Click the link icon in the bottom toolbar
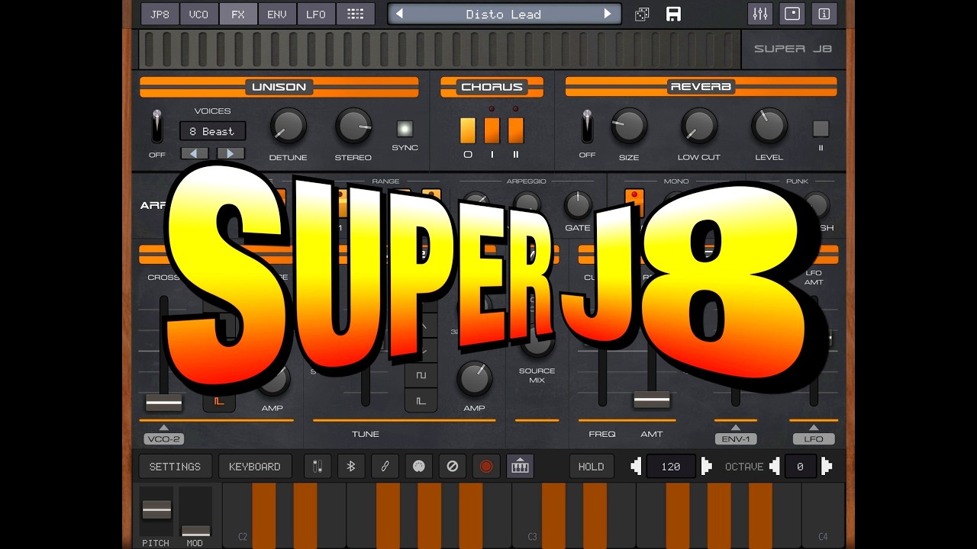The image size is (977, 549). click(x=385, y=466)
